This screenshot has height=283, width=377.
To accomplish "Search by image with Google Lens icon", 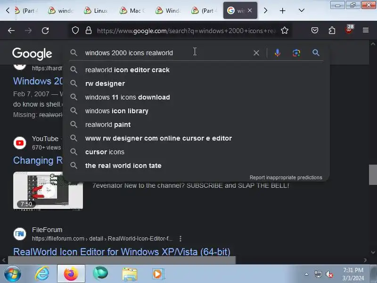I will [296, 53].
